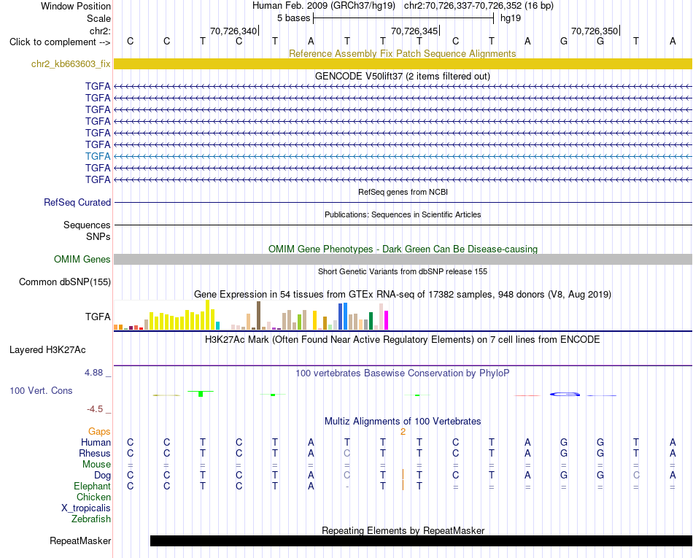Open '100 vertebrates Basewise Conservation by PhyloP' title
The height and width of the screenshot is (558, 693).
[x=403, y=373]
